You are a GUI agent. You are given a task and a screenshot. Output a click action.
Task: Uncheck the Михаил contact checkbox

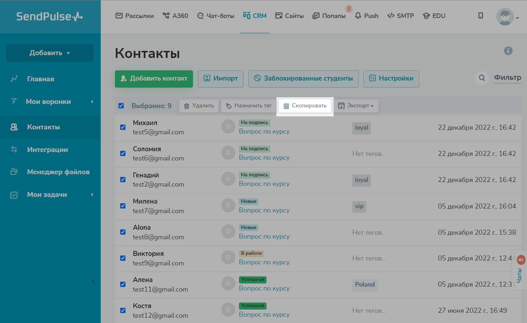coord(123,127)
